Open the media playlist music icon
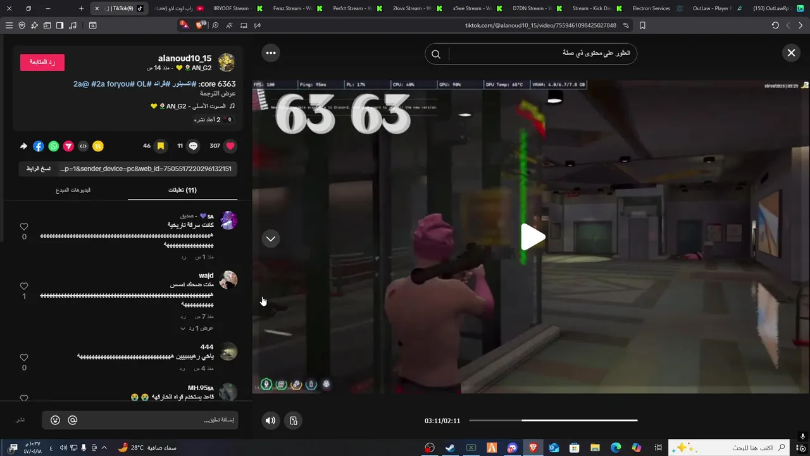 [73, 25]
